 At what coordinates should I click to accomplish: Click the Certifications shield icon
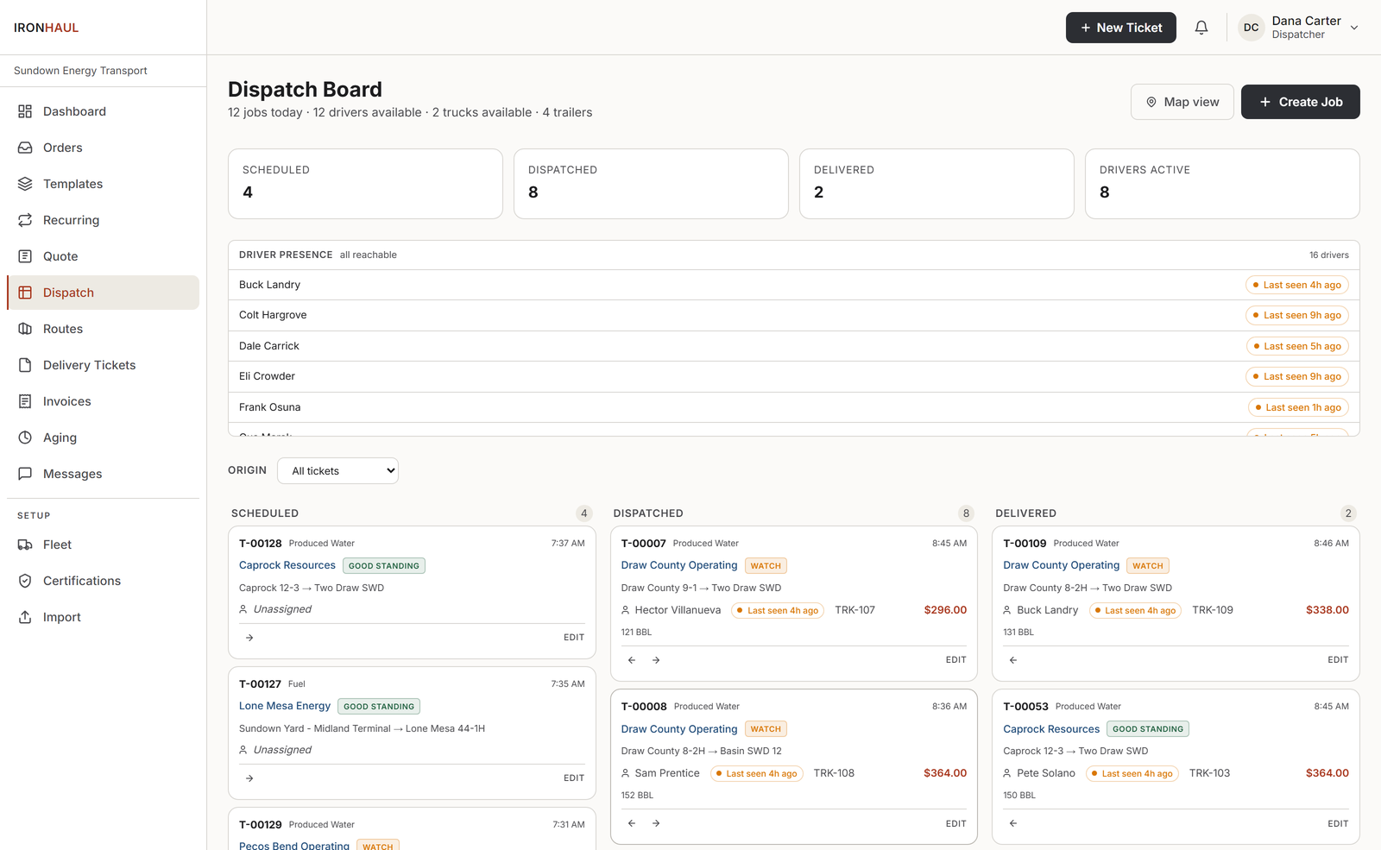(x=25, y=581)
